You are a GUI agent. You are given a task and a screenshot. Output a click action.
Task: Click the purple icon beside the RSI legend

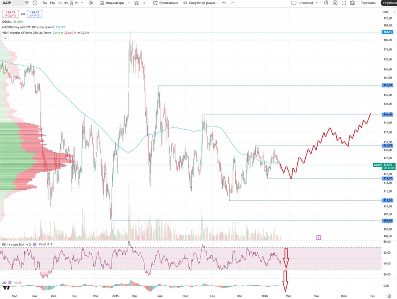pyautogui.click(x=35, y=245)
